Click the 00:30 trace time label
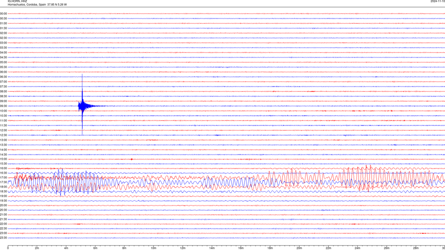This screenshot has width=445, height=250. click(3, 19)
